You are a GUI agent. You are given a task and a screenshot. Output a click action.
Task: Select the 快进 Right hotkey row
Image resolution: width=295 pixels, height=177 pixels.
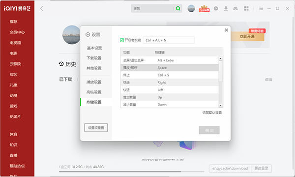(x=169, y=82)
